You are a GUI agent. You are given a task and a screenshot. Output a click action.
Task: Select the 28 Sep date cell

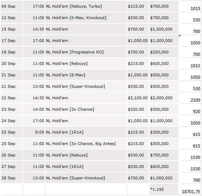[x=11, y=178]
